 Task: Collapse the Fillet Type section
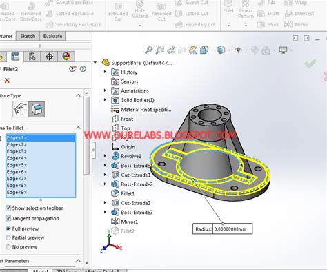pyautogui.click(x=78, y=95)
